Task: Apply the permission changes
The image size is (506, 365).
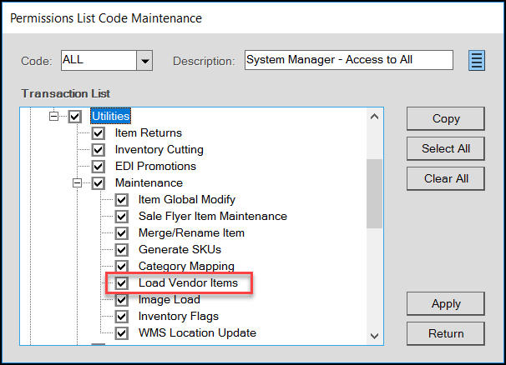Action: tap(446, 303)
